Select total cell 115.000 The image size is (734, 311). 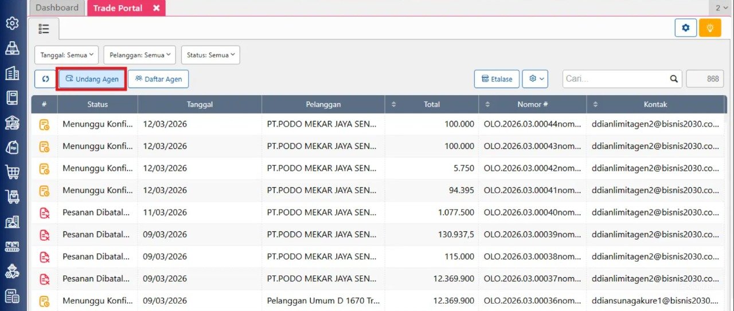432,257
